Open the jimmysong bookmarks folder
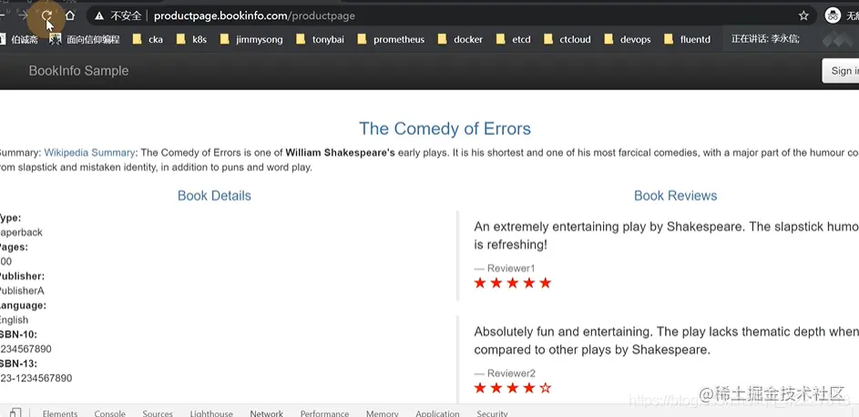This screenshot has height=417, width=859. [x=251, y=39]
